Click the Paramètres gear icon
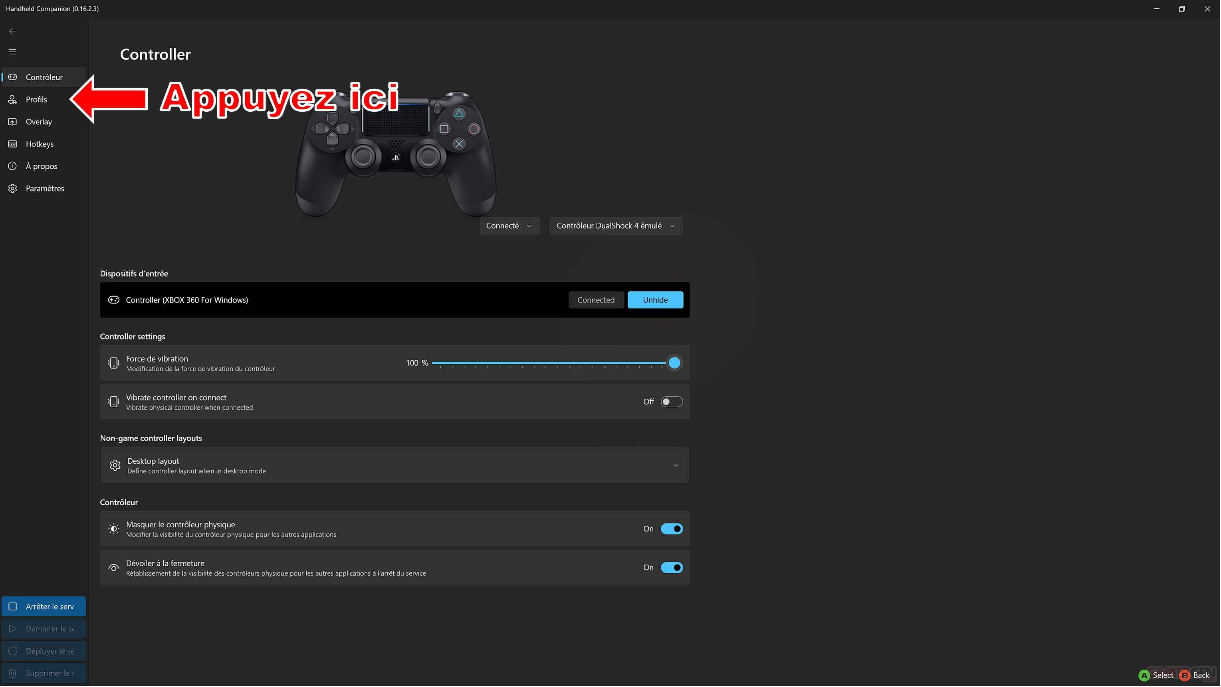Image resolution: width=1221 pixels, height=687 pixels. 13,188
